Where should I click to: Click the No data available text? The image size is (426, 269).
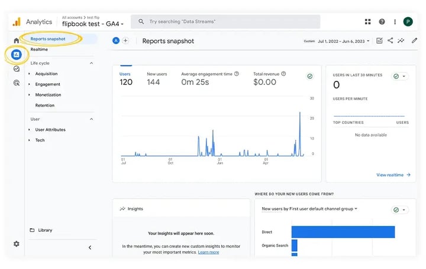click(371, 135)
